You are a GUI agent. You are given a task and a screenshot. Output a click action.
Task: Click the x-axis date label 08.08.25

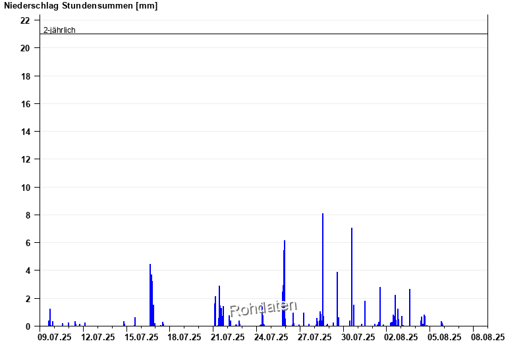point(488,337)
